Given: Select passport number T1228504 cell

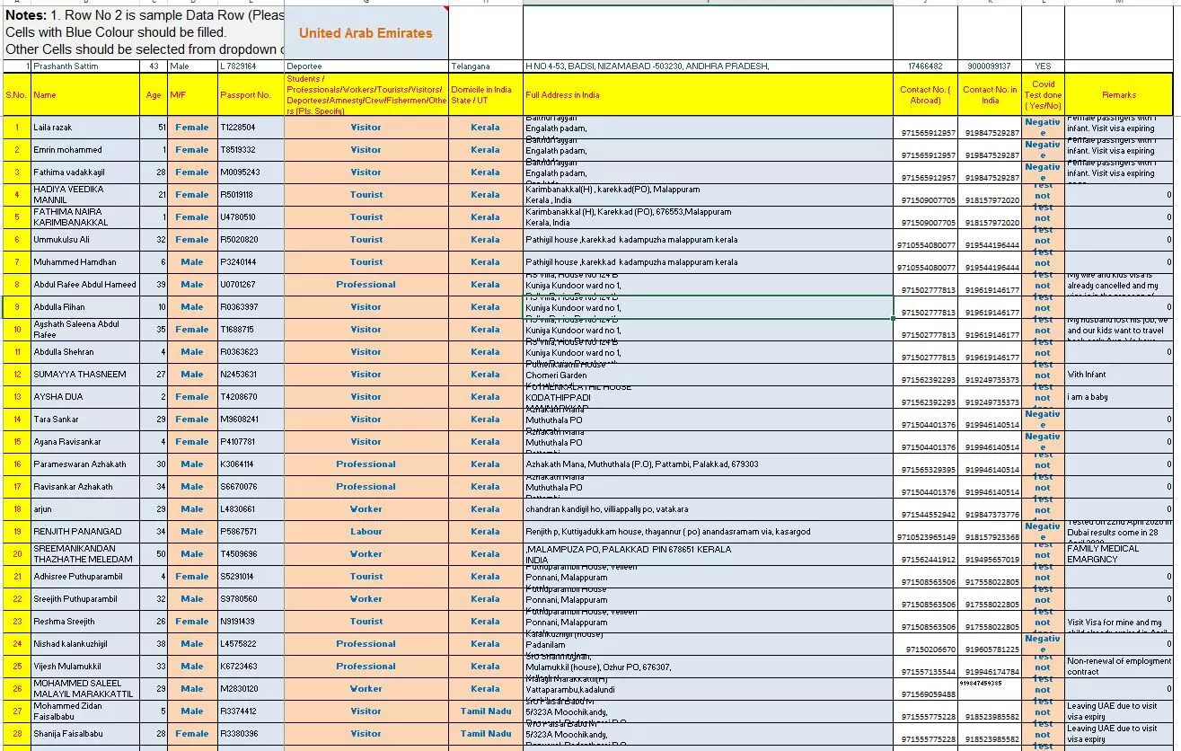Looking at the screenshot, I should [249, 128].
